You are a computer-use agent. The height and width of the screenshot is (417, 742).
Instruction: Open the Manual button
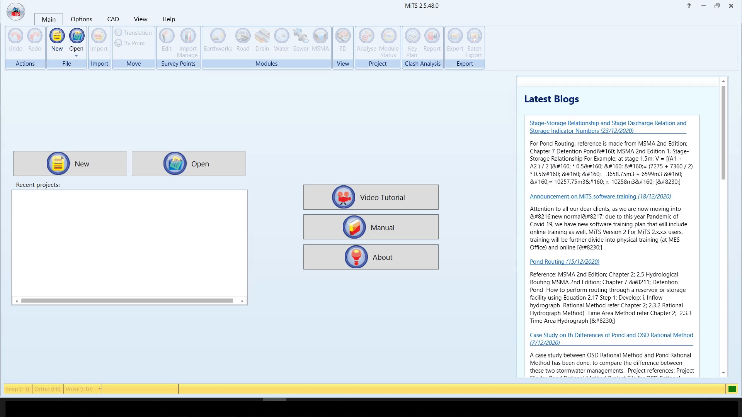click(x=371, y=227)
